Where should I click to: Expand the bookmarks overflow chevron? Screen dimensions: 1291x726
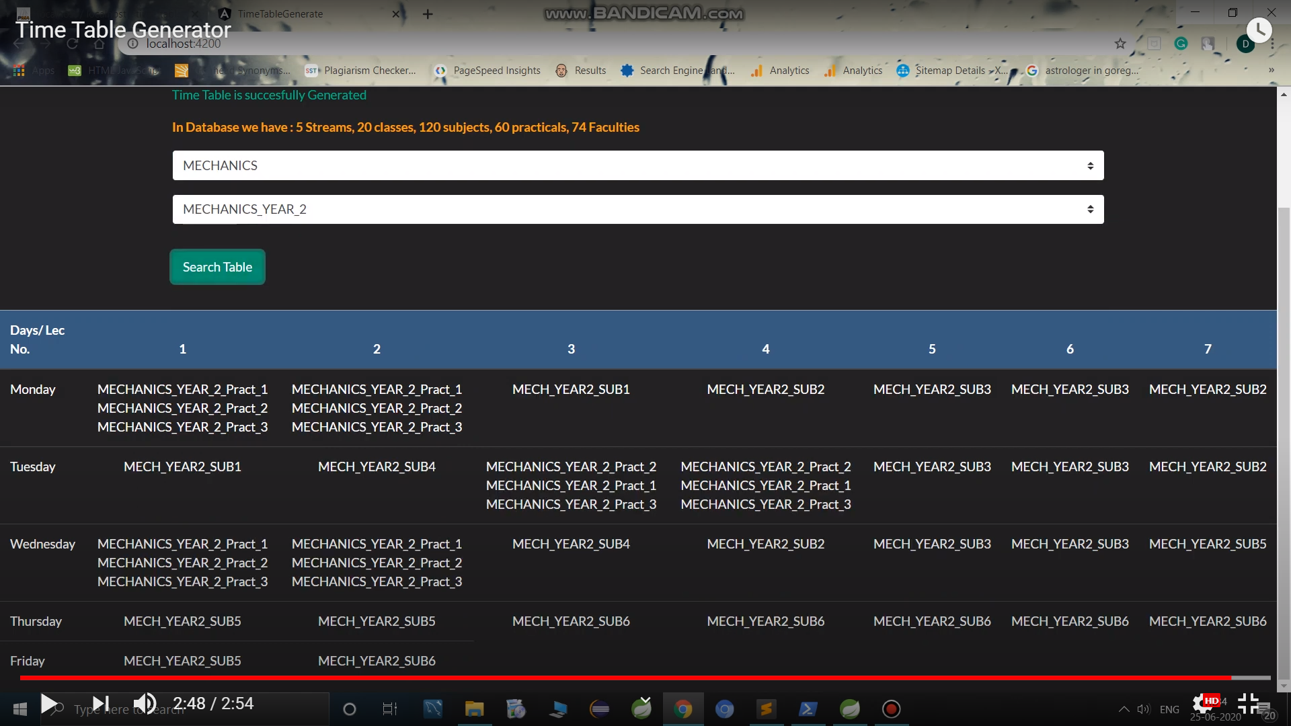pos(1271,70)
